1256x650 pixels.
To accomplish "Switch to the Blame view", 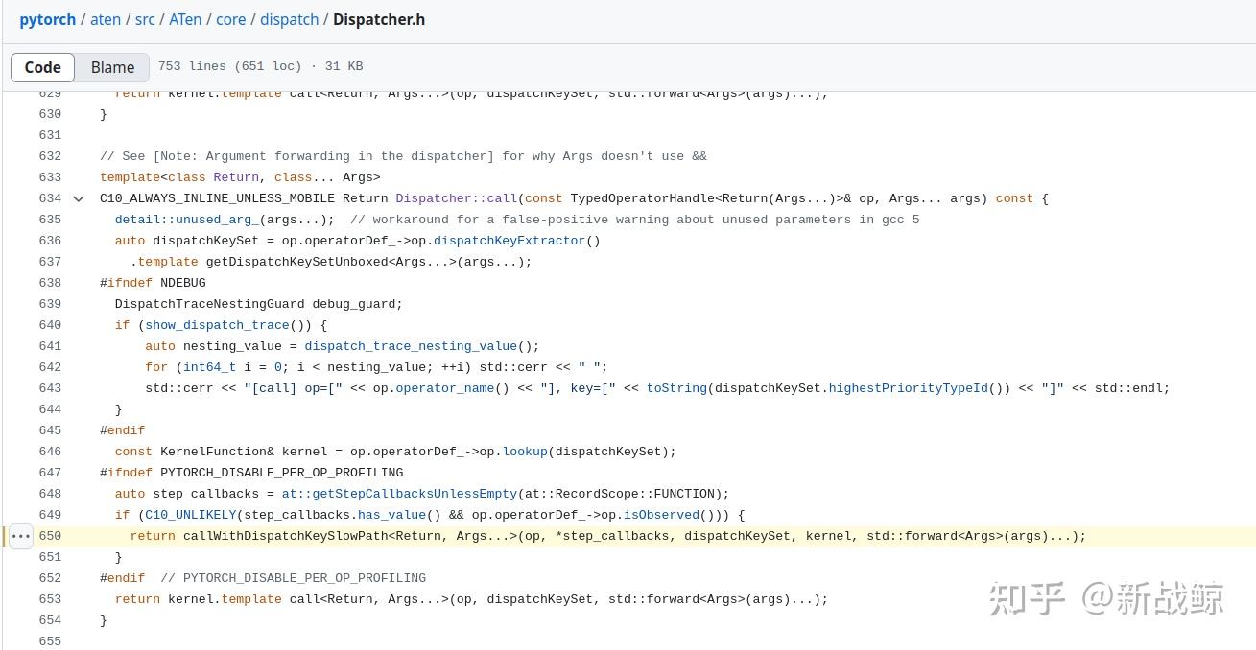I will tap(112, 67).
